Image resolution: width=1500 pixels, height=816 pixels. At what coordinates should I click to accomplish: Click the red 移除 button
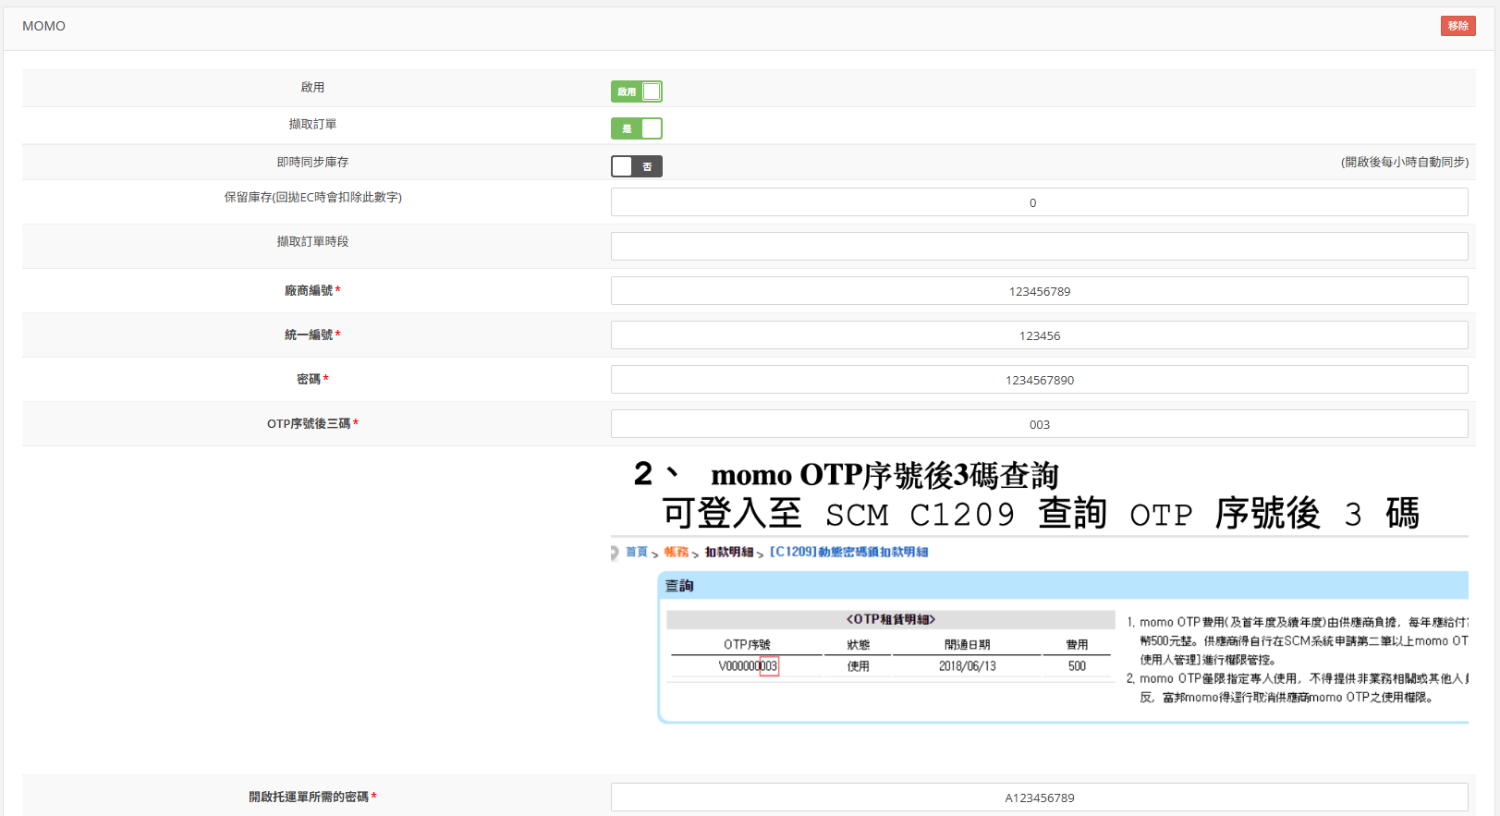click(1457, 26)
